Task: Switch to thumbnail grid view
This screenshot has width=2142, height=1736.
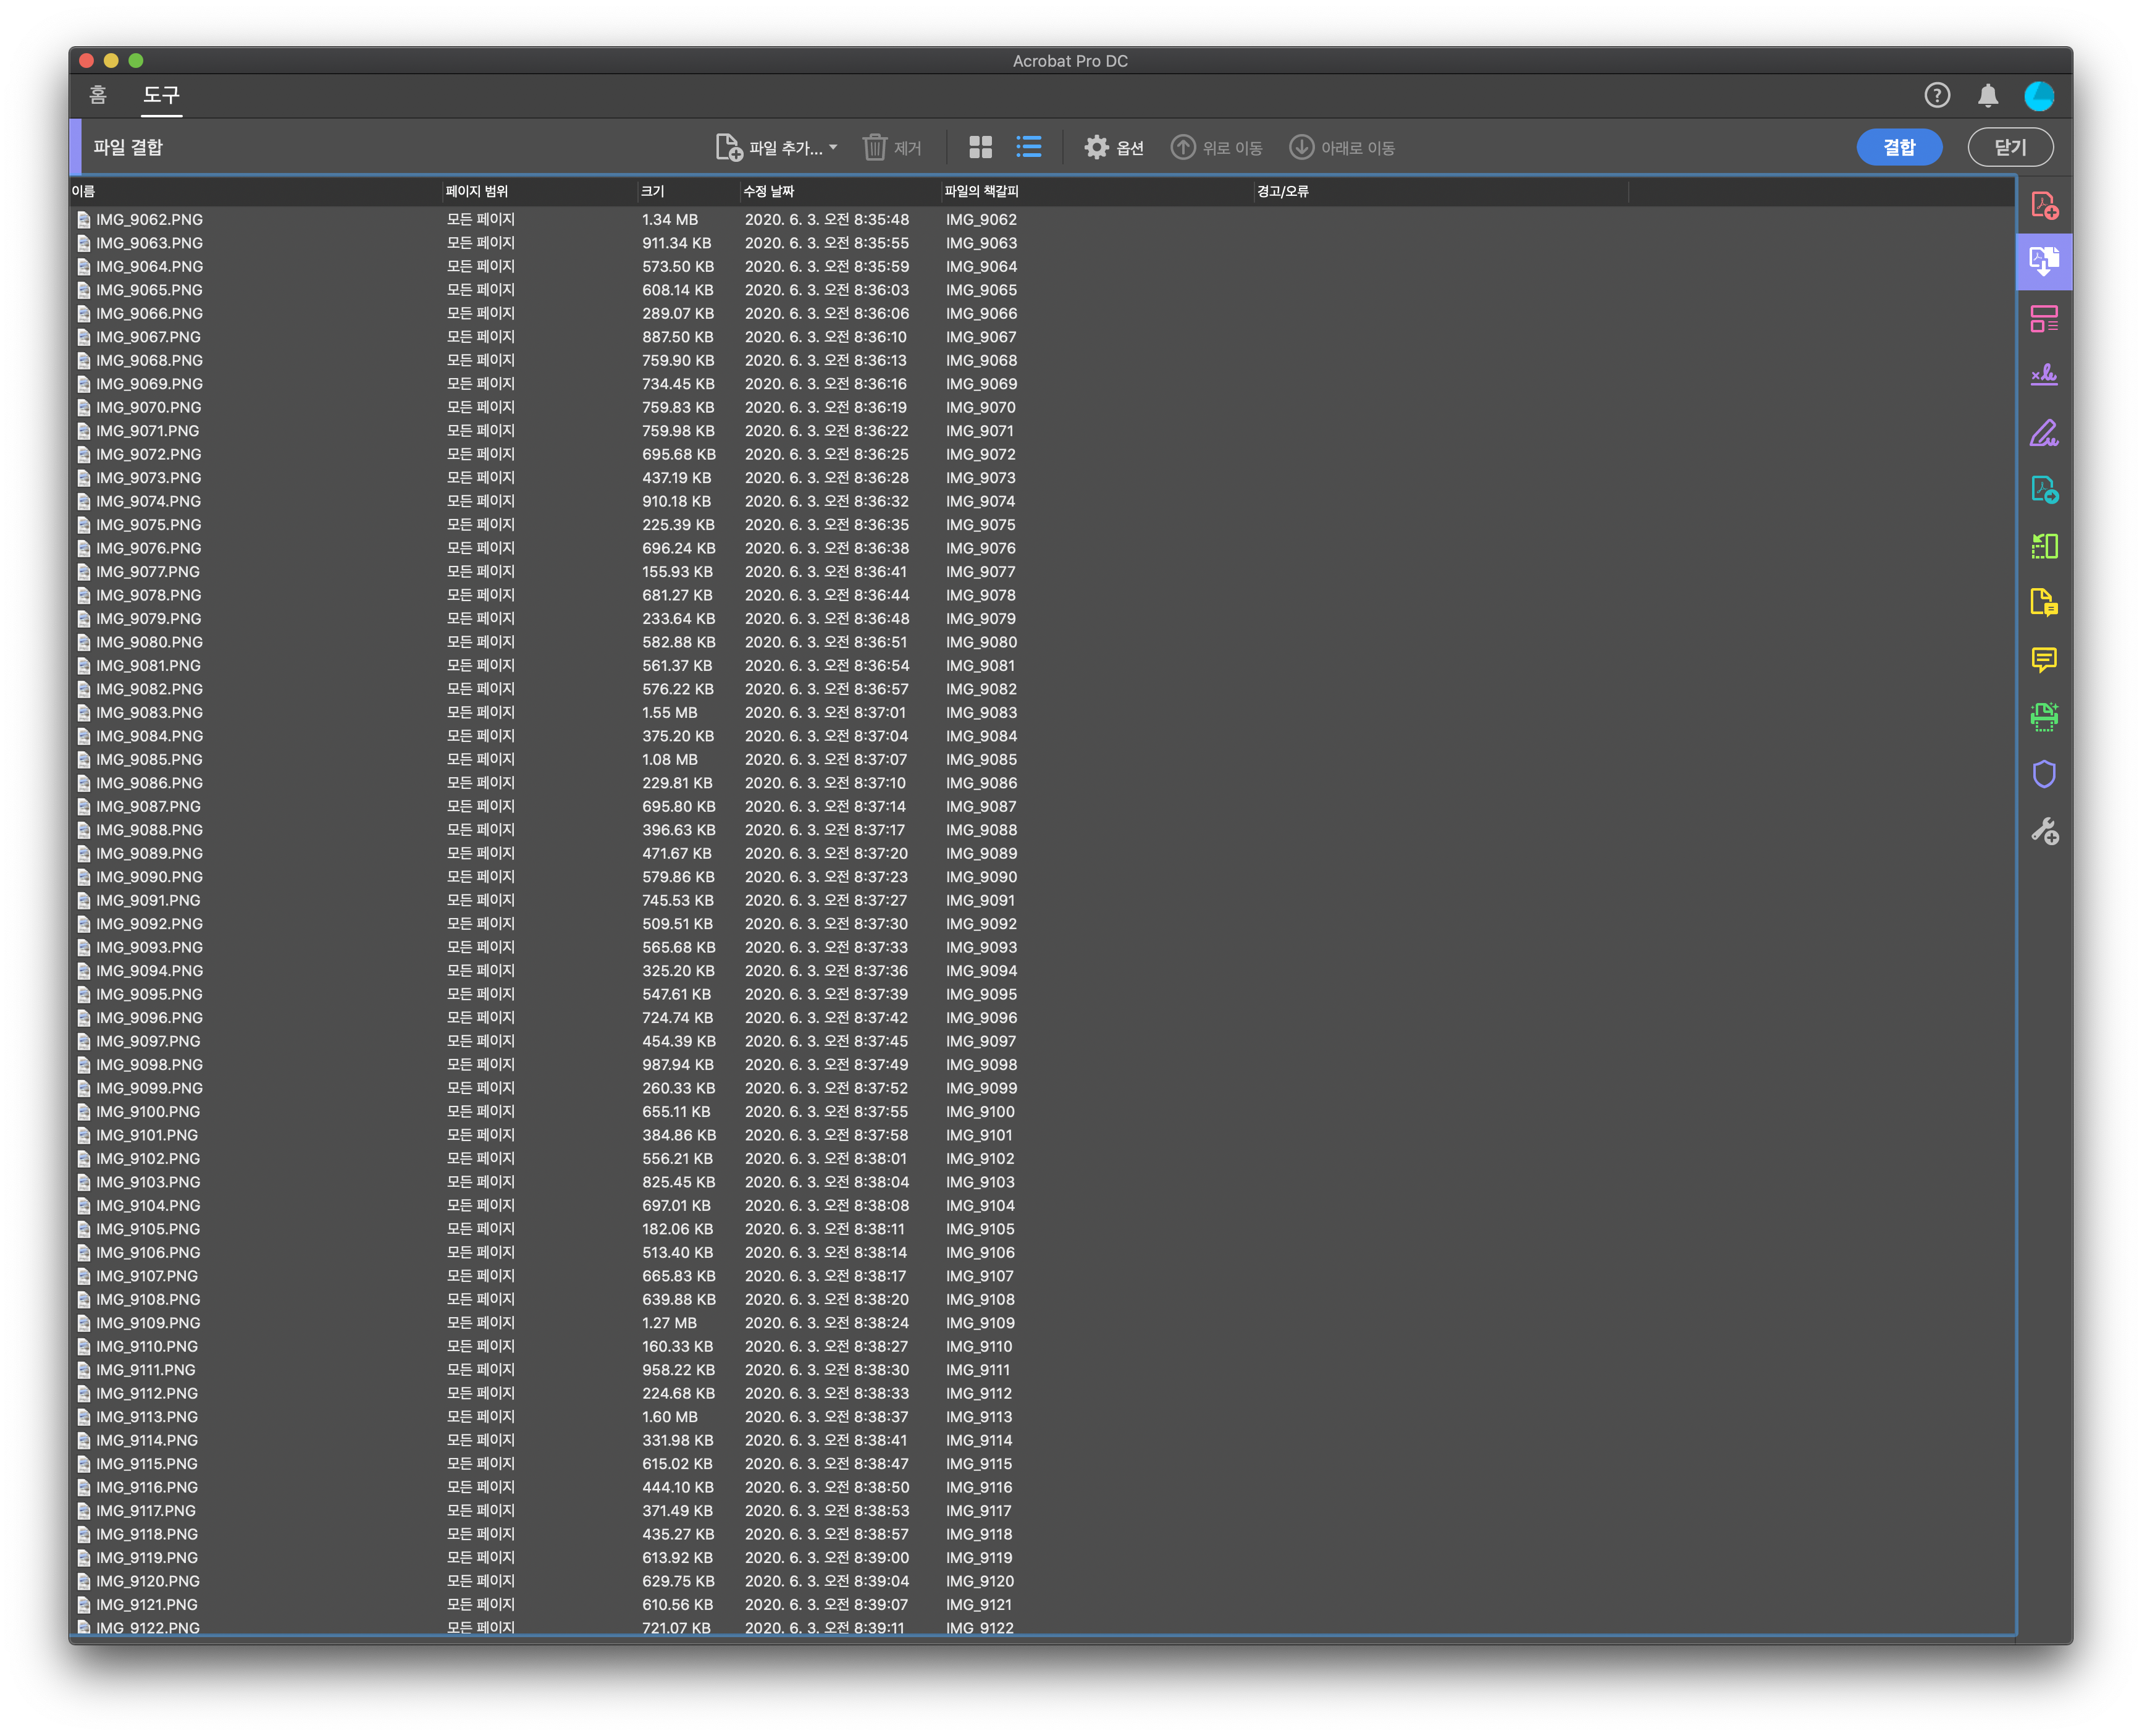Action: point(981,148)
